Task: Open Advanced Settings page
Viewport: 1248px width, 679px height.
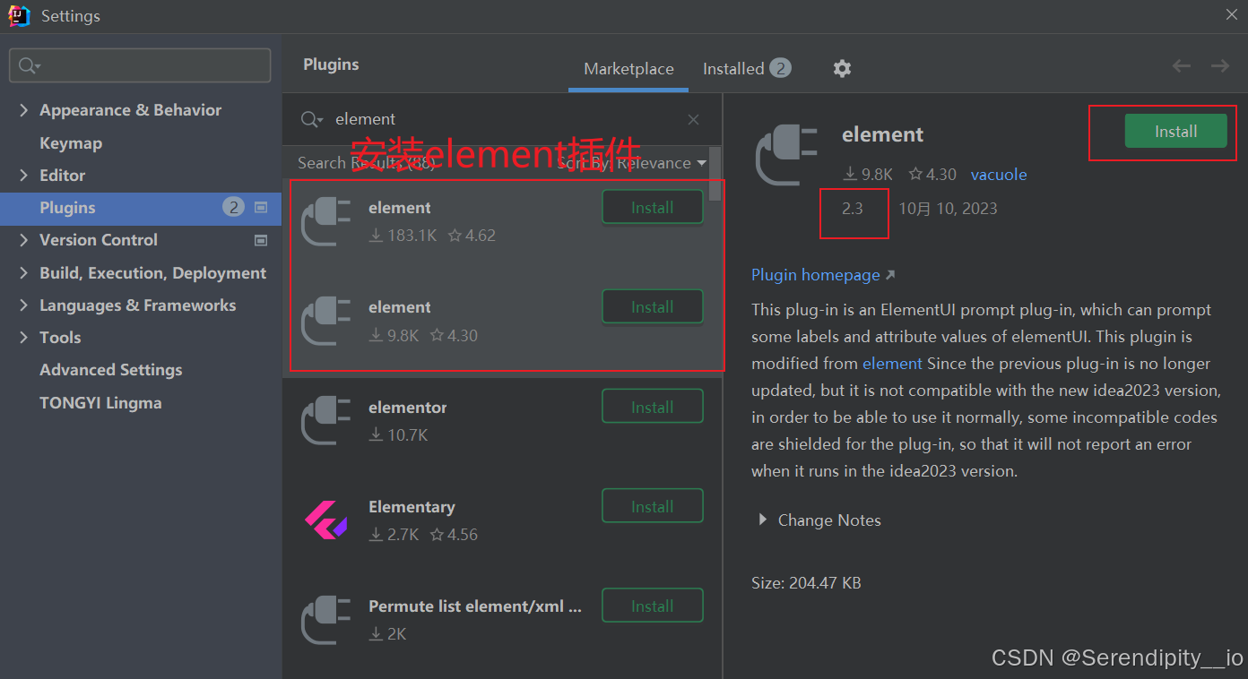Action: click(x=111, y=370)
